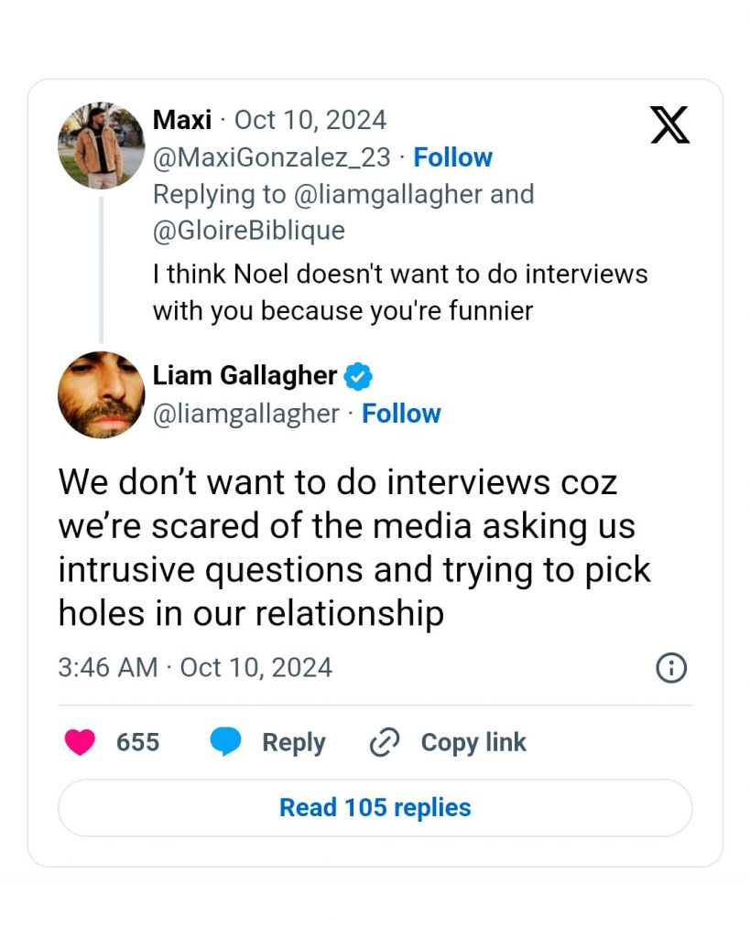Image resolution: width=750 pixels, height=937 pixels.
Task: Click the blue reply bubble icon
Action: pyautogui.click(x=225, y=742)
